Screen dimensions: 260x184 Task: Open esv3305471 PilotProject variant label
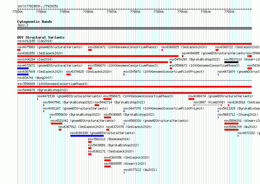[164, 72]
